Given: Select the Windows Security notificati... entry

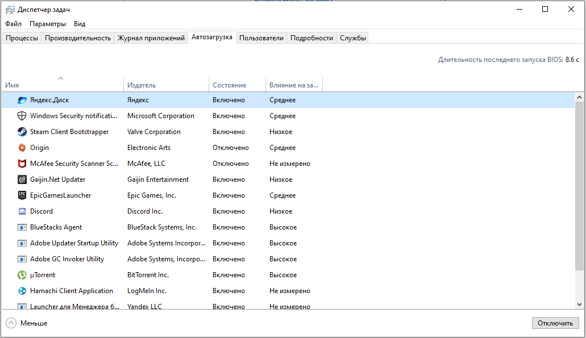Looking at the screenshot, I should tap(74, 116).
